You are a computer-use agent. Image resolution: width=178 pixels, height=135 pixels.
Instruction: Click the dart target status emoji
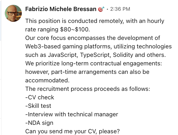101,9
